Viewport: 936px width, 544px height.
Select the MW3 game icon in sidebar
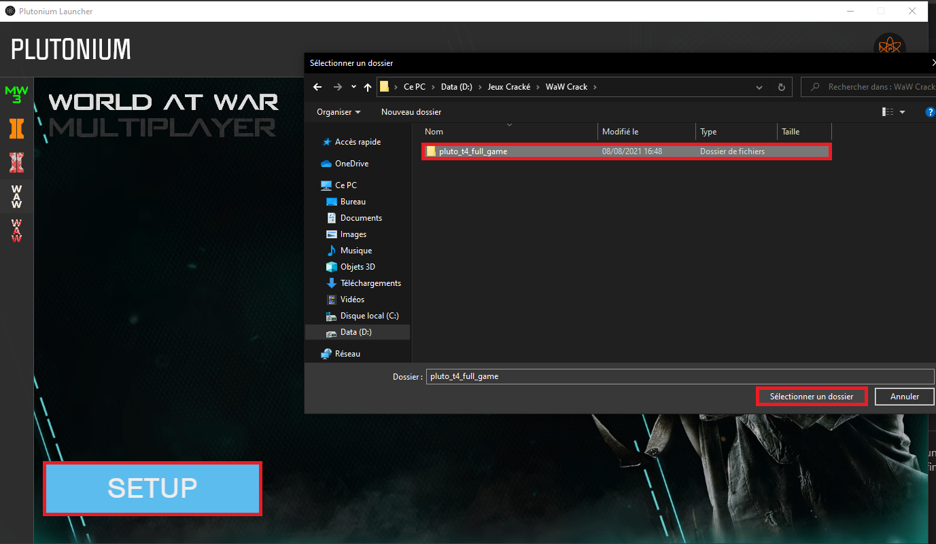(16, 94)
